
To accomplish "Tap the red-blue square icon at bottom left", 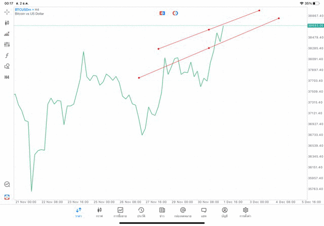I will click(7, 196).
